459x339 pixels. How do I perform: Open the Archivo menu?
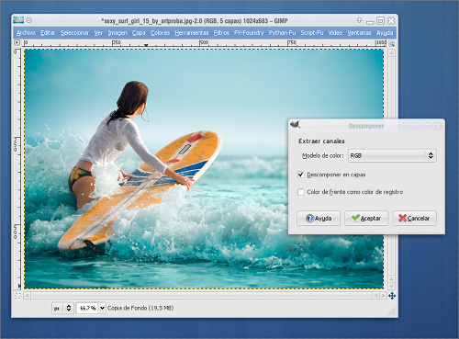point(26,33)
